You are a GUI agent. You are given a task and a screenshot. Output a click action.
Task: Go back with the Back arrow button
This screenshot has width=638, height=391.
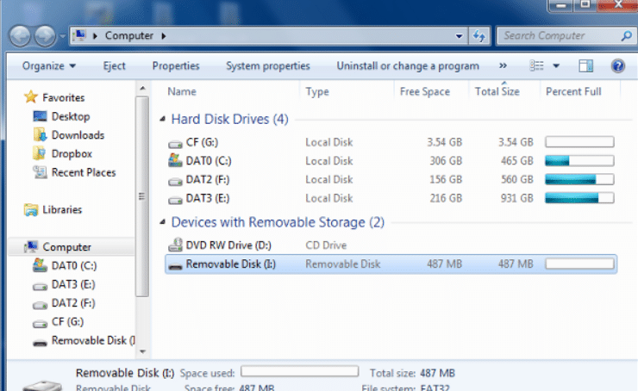click(x=20, y=36)
